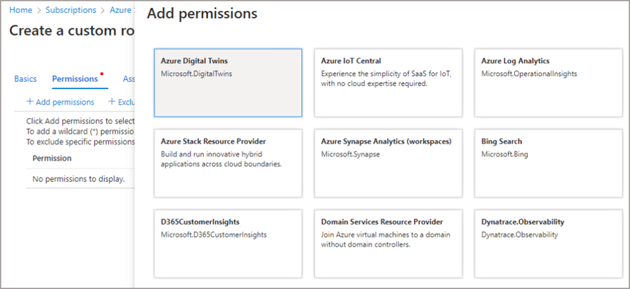The image size is (630, 289).
Task: Click the plus icon beside Exclude permissions
Action: [112, 102]
